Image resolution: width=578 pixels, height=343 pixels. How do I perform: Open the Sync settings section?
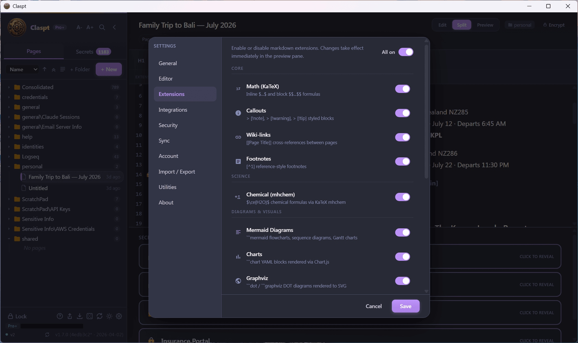coord(185,141)
